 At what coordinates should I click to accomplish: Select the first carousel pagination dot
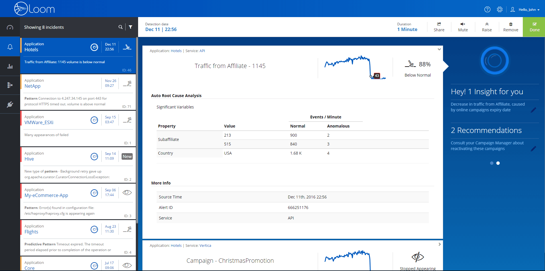491,163
